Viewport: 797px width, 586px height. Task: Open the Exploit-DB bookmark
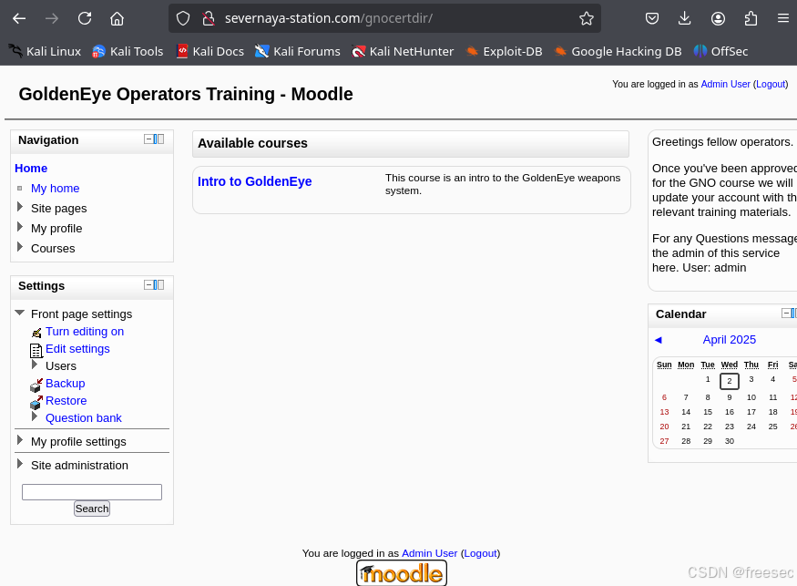(x=504, y=51)
